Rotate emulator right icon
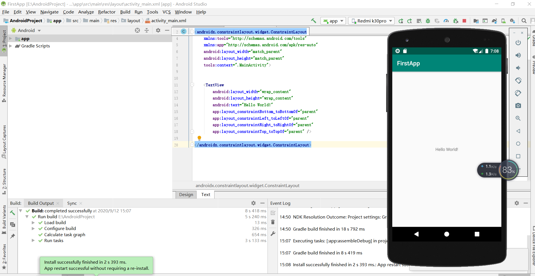Image resolution: width=535 pixels, height=276 pixels. point(518,93)
